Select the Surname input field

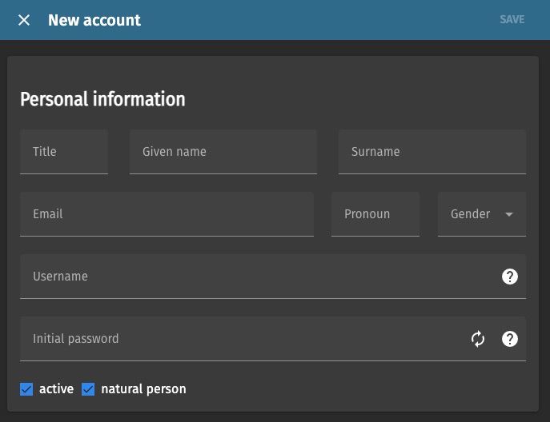[432, 152]
